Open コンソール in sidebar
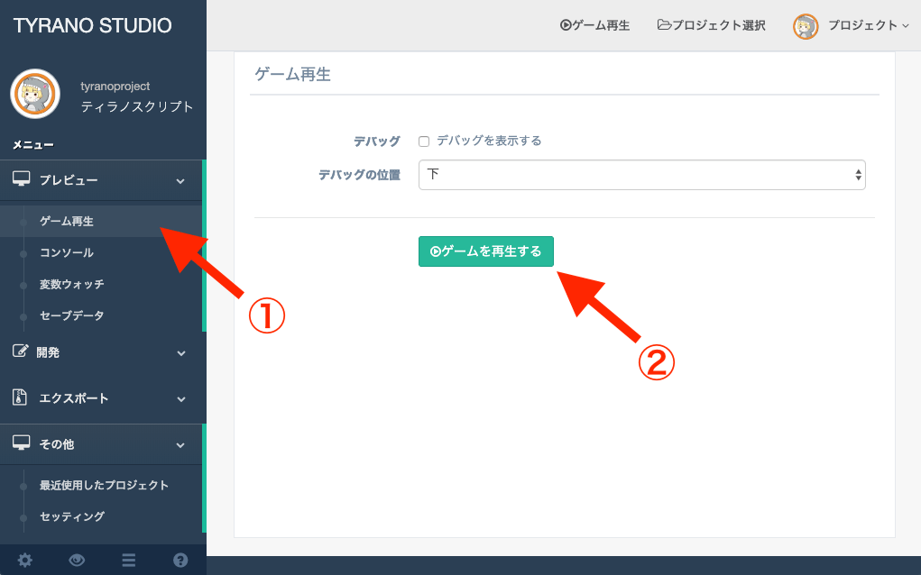This screenshot has width=921, height=575. point(67,253)
